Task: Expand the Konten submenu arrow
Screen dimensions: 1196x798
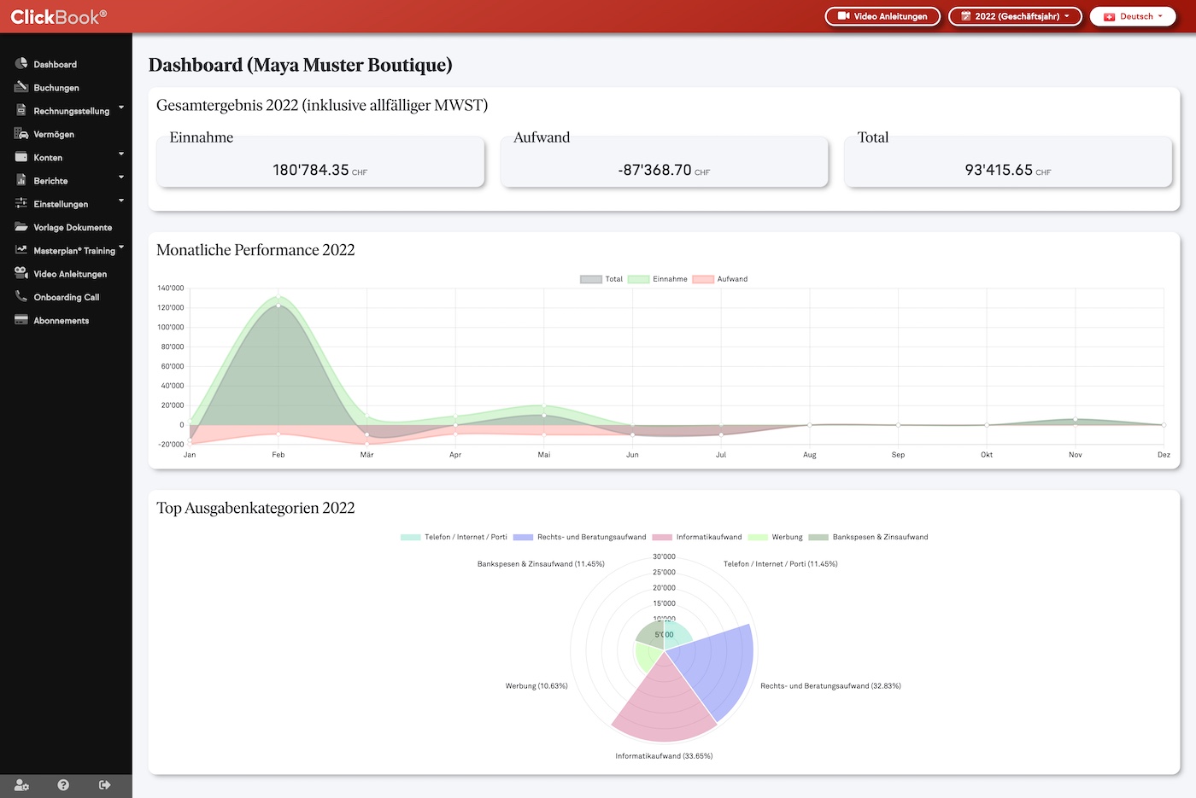Action: click(x=121, y=154)
